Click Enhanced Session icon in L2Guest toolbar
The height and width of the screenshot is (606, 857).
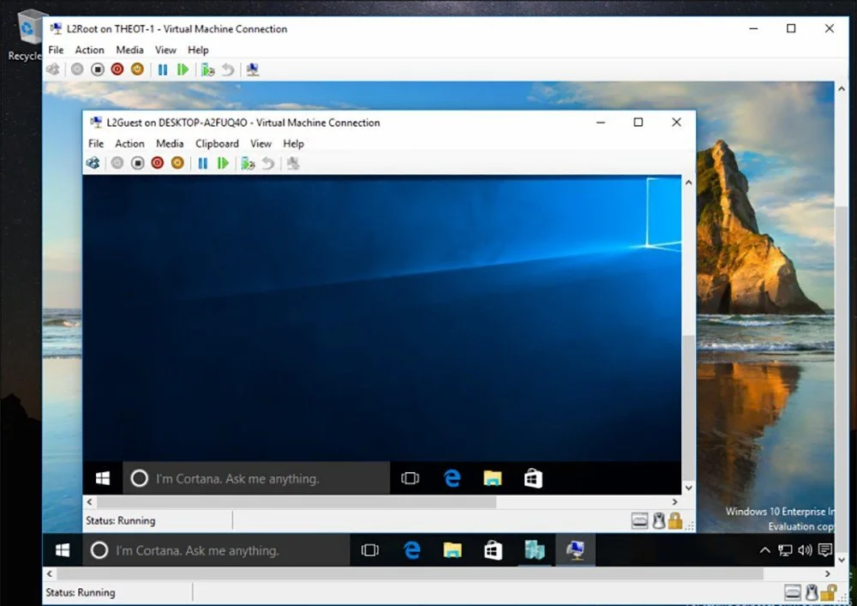[293, 163]
